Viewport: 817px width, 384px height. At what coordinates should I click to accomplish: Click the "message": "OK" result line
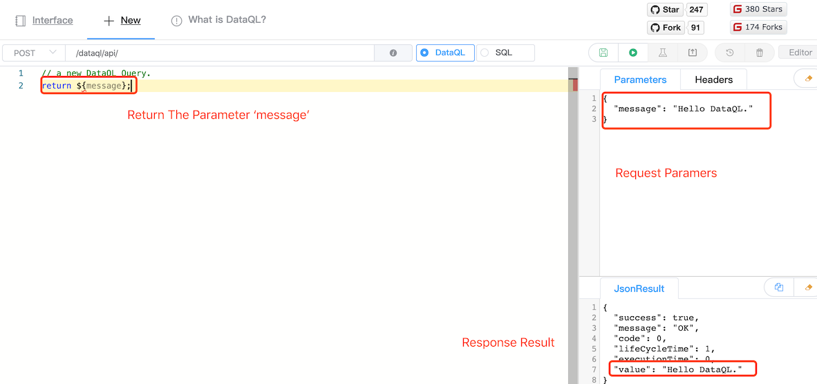click(x=657, y=328)
